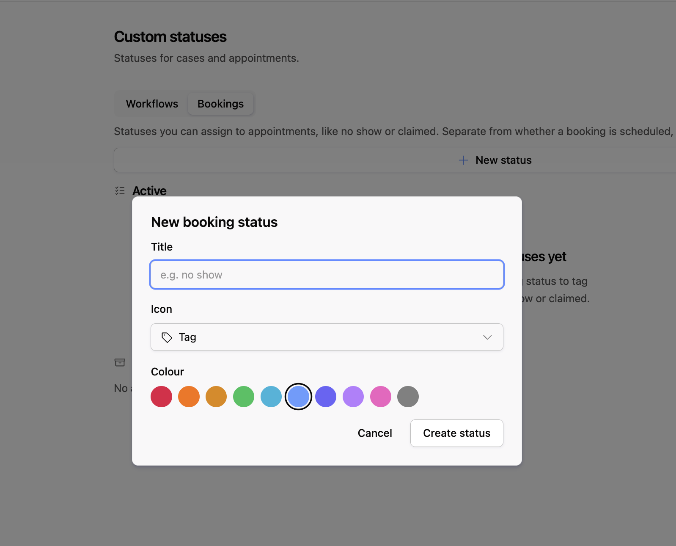Click the tag icon in Icon dropdown
The width and height of the screenshot is (676, 546).
pos(167,337)
